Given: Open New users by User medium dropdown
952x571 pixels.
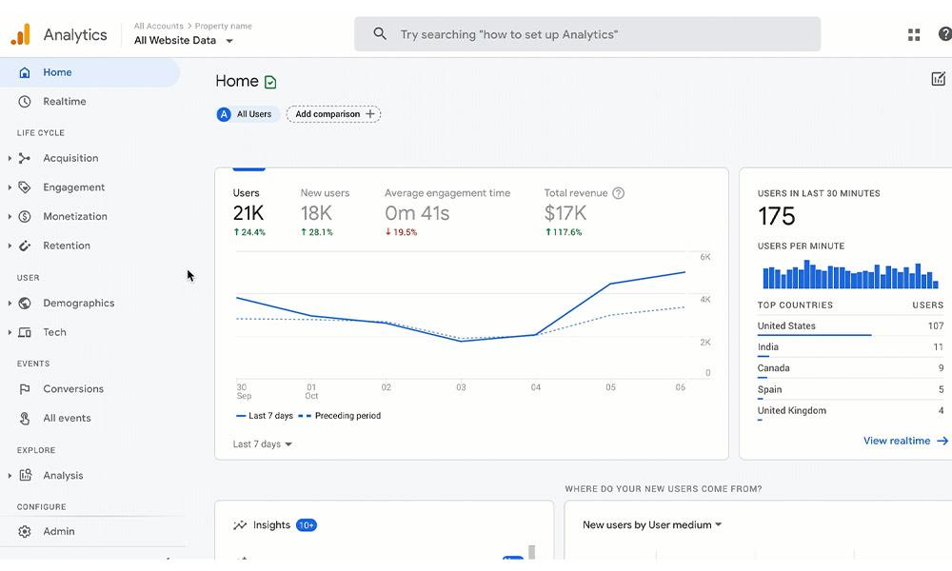Looking at the screenshot, I should tap(652, 525).
